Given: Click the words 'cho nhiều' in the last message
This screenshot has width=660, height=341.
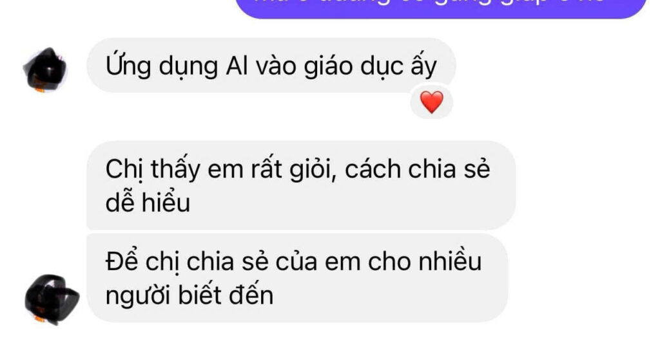Looking at the screenshot, I should pos(425,261).
